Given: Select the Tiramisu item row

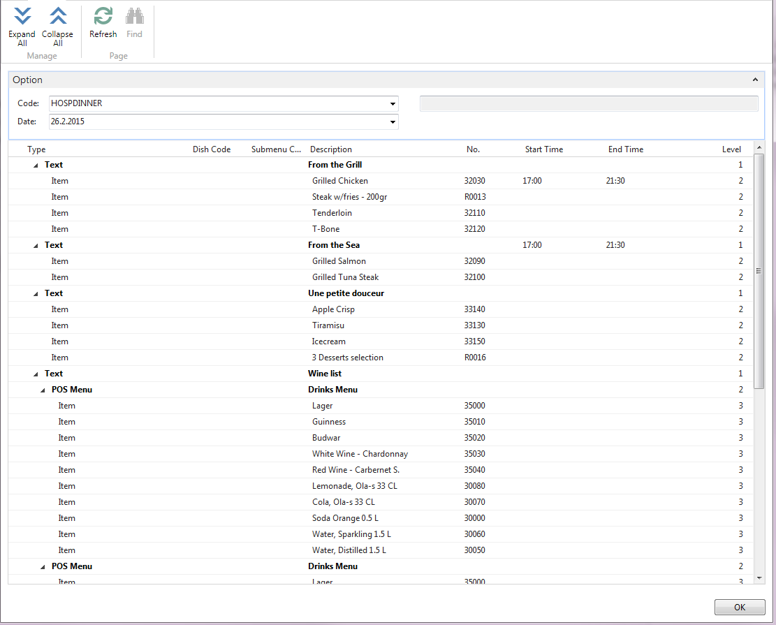Looking at the screenshot, I should [328, 325].
